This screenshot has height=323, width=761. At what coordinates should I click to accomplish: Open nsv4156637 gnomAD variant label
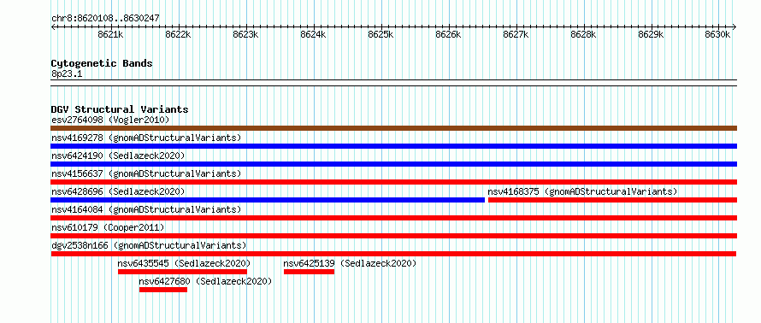[146, 173]
